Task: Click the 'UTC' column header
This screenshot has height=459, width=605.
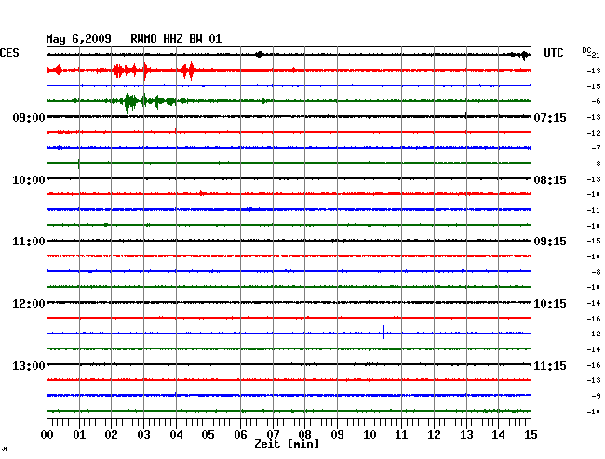Action: click(x=553, y=53)
